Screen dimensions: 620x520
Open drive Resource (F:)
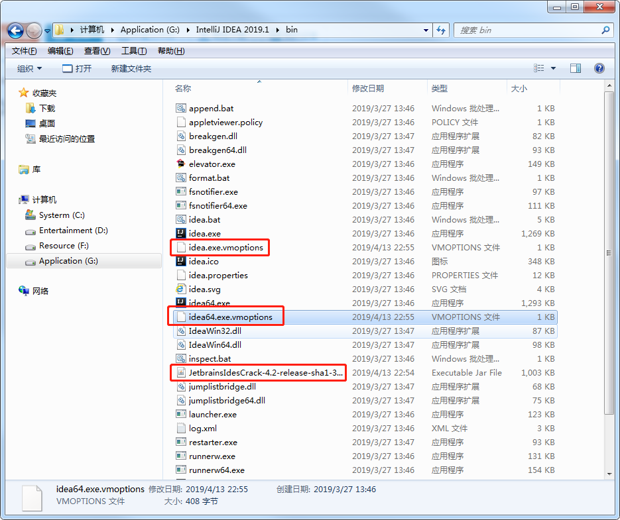click(x=56, y=246)
